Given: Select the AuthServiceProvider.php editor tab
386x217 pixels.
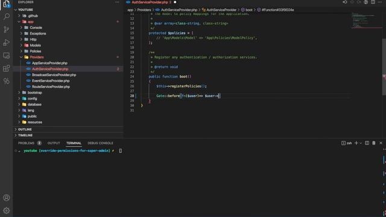Looking at the screenshot, I should pyautogui.click(x=150, y=2).
